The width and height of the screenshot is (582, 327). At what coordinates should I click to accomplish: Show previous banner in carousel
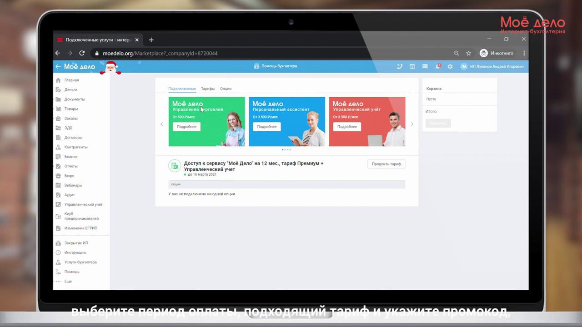[x=161, y=124]
